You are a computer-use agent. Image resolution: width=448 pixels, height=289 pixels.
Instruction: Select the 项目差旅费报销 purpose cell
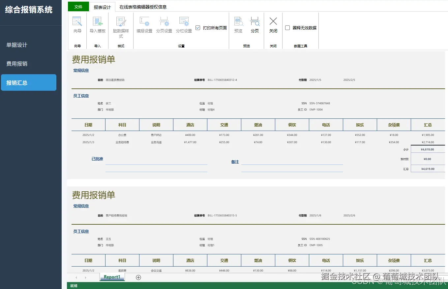[115, 80]
